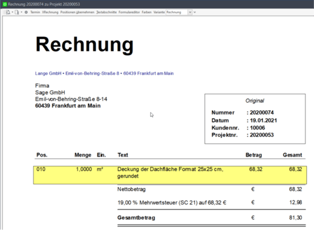Click customer number 10006
The height and width of the screenshot is (230, 314).
257,128
